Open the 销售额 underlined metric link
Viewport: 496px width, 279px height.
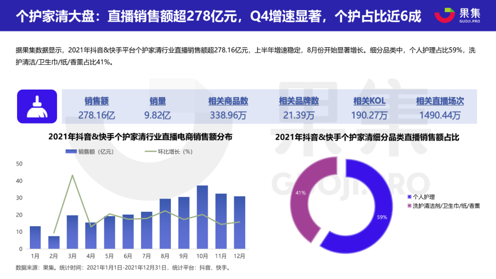96,101
